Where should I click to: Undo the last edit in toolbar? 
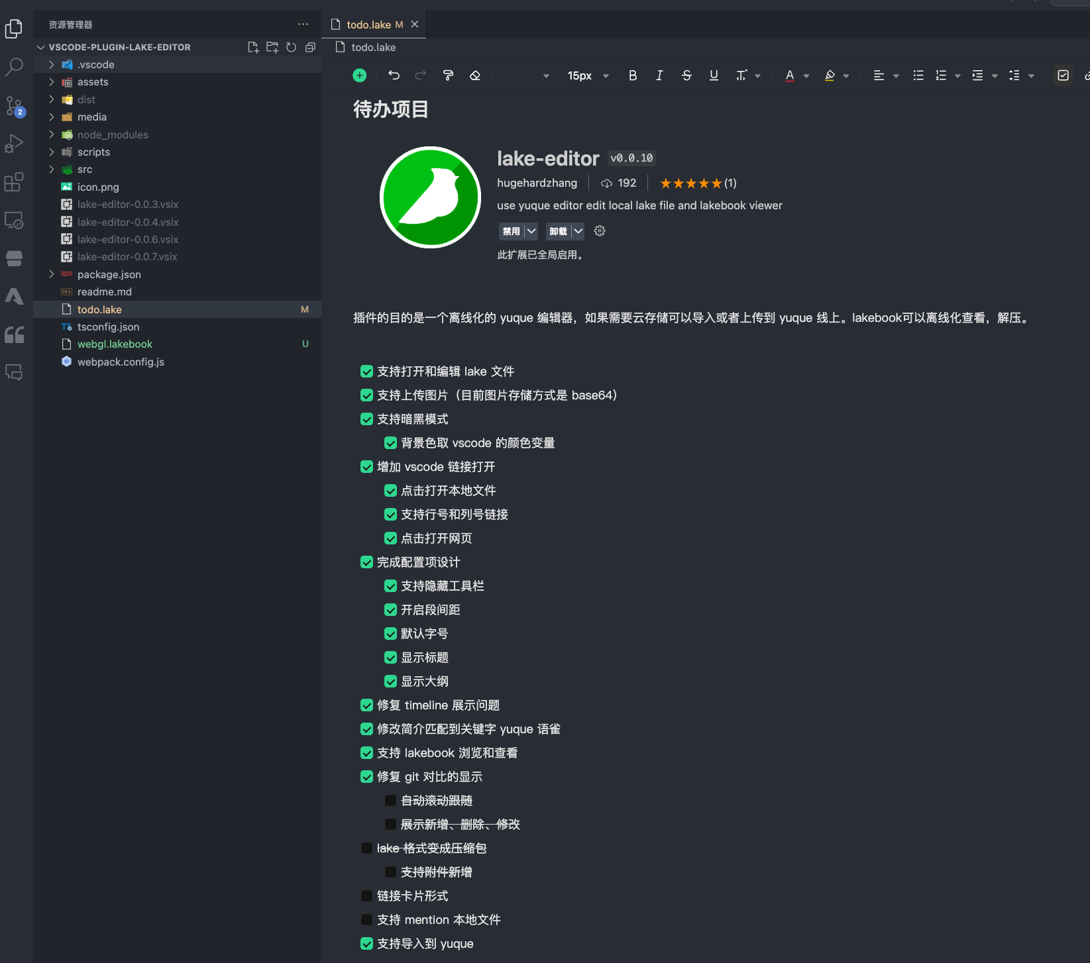coord(394,76)
